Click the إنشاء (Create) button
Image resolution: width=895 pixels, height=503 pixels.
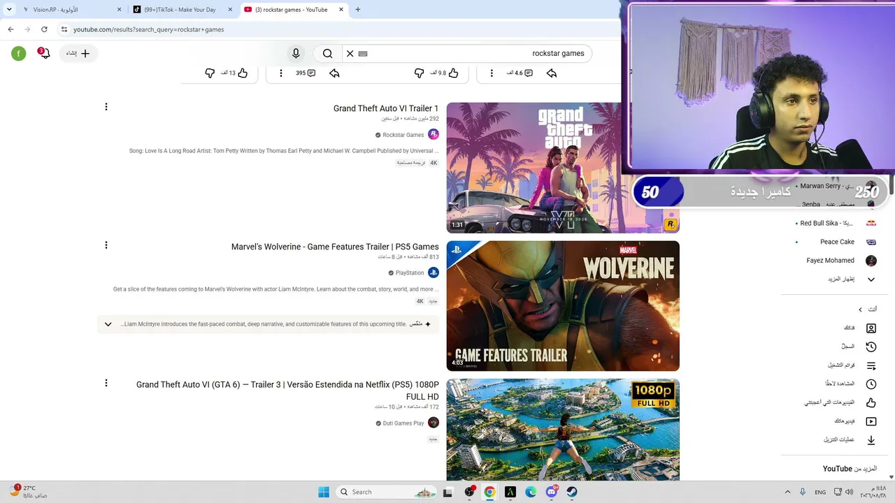[x=78, y=53]
